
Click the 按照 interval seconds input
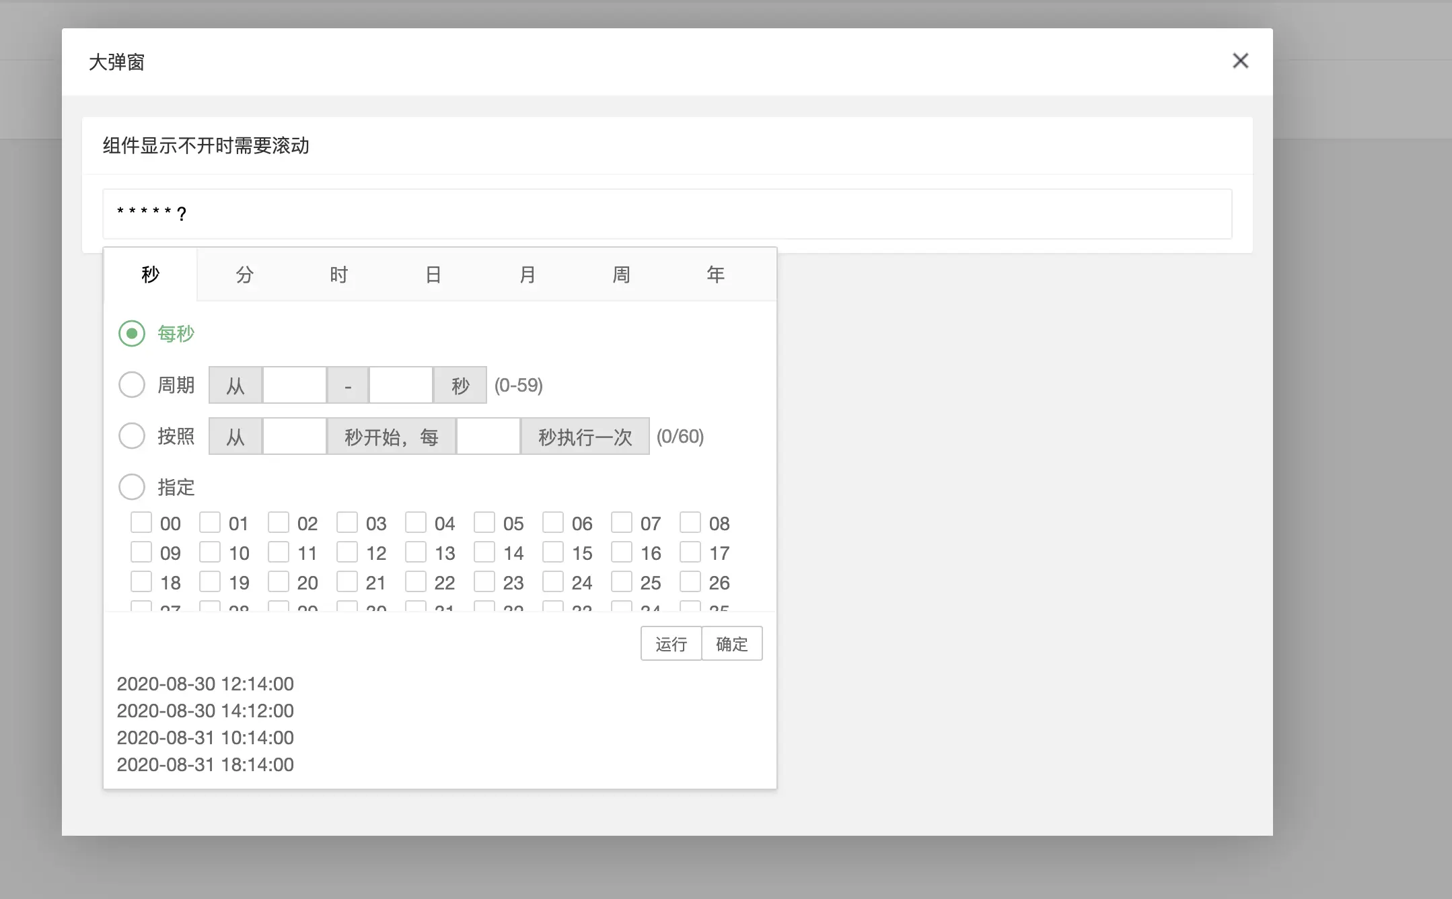click(488, 436)
